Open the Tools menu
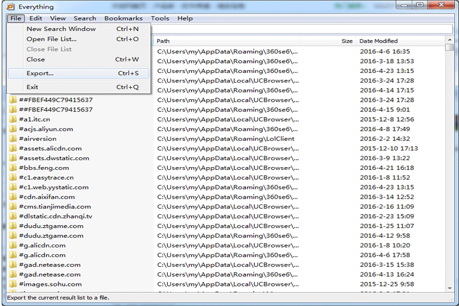The width and height of the screenshot is (459, 306). point(160,18)
